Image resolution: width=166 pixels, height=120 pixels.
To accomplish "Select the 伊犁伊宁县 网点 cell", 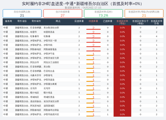I will pos(49,54).
